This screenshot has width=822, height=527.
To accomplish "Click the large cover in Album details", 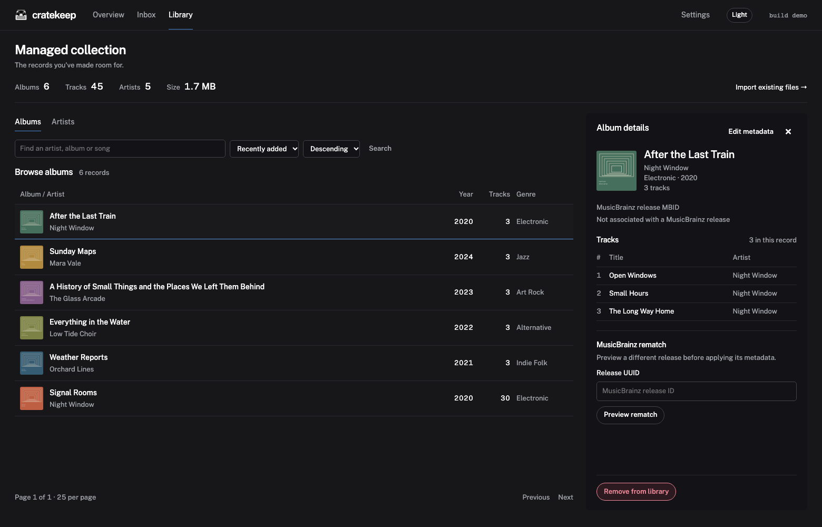I will click(616, 171).
